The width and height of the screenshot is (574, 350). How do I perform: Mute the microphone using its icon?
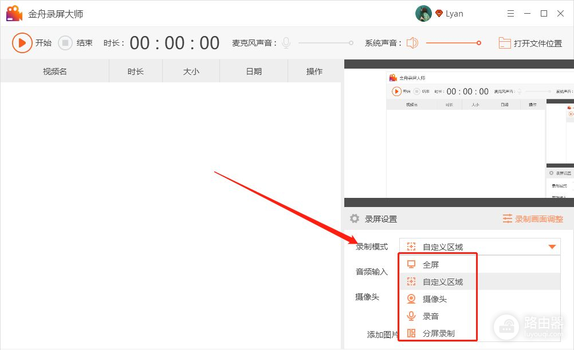coord(286,43)
